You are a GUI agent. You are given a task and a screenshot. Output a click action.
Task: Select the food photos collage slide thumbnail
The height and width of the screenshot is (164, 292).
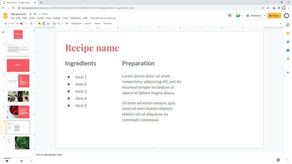(18, 97)
